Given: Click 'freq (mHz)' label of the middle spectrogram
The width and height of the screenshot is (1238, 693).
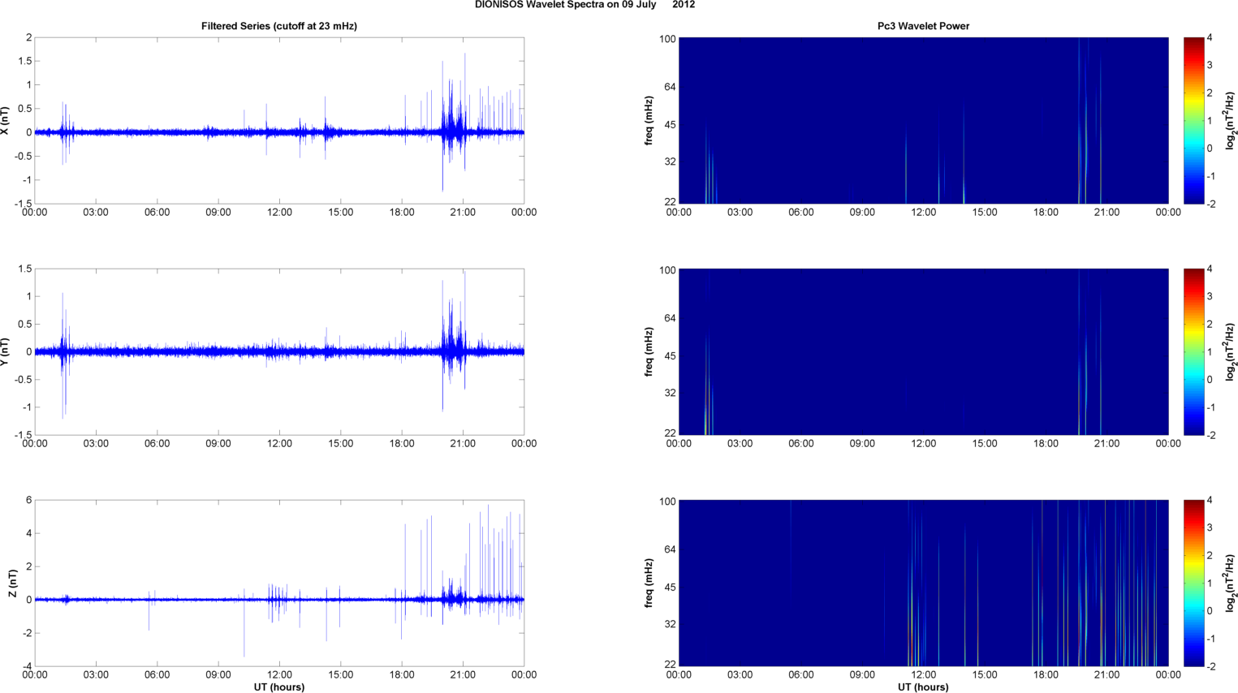Looking at the screenshot, I should click(649, 352).
